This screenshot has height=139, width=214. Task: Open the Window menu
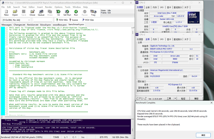[77, 7]
